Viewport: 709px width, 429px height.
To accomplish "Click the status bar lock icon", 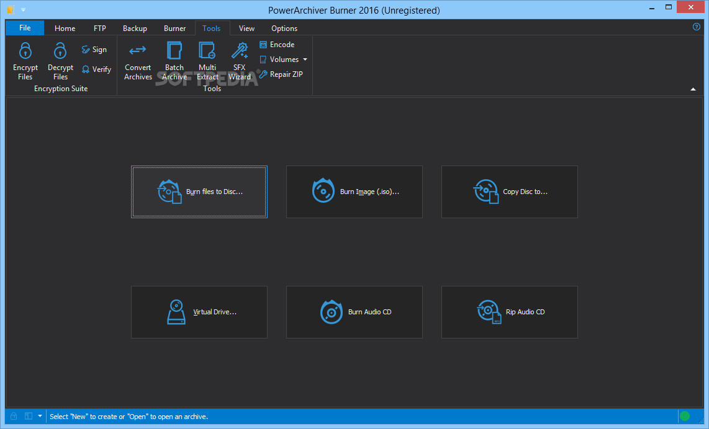I will 14,416.
